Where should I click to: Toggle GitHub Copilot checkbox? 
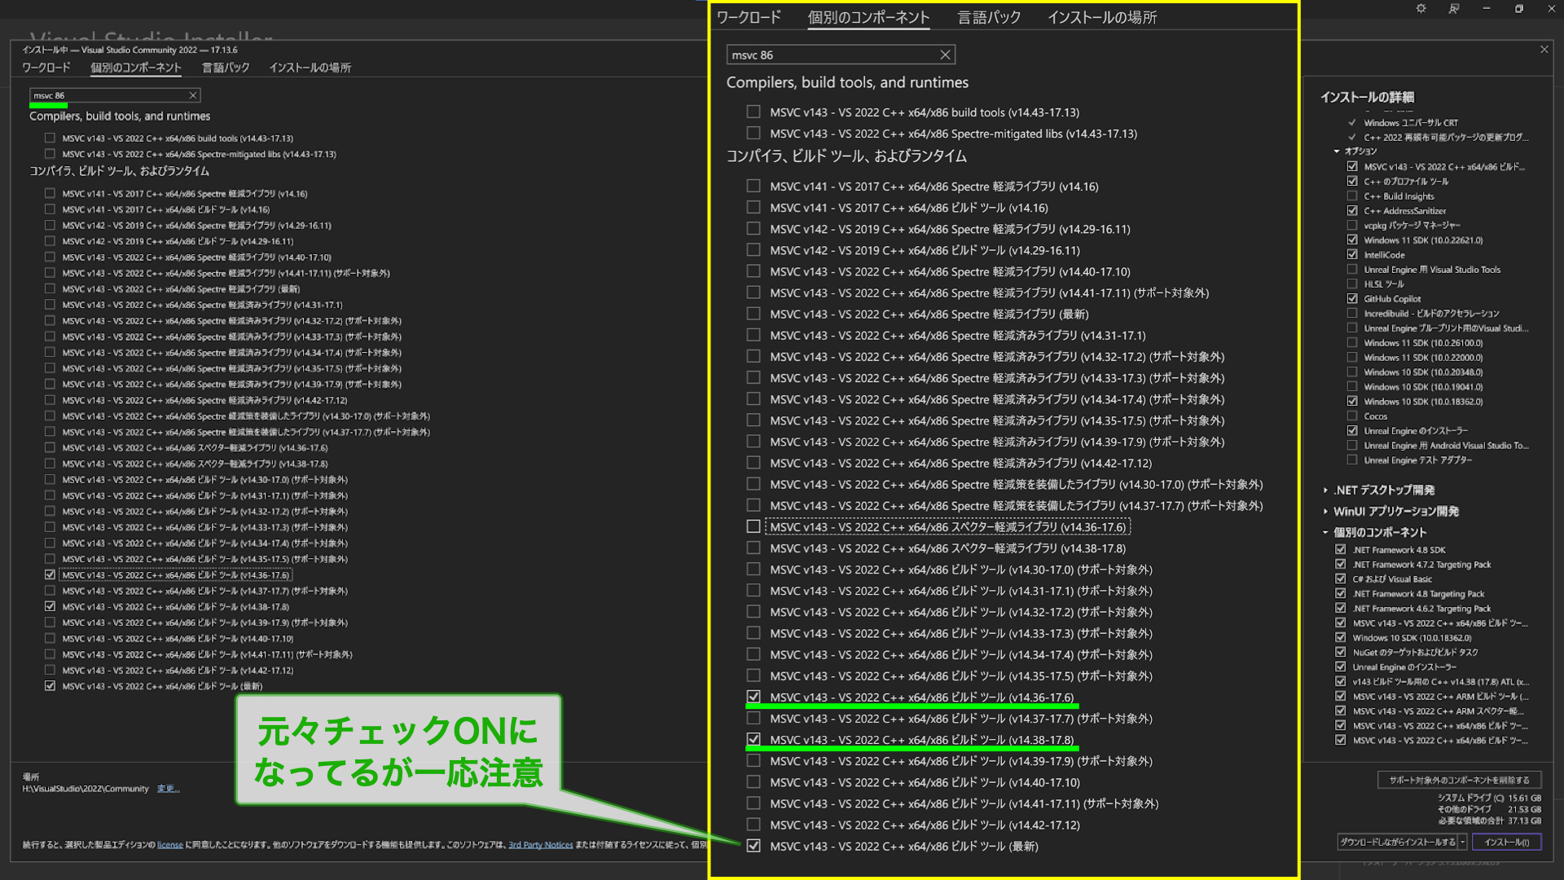pos(1352,298)
